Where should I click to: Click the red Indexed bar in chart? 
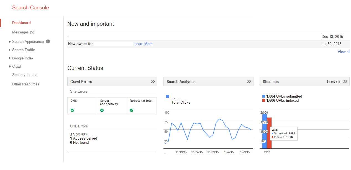269,133
